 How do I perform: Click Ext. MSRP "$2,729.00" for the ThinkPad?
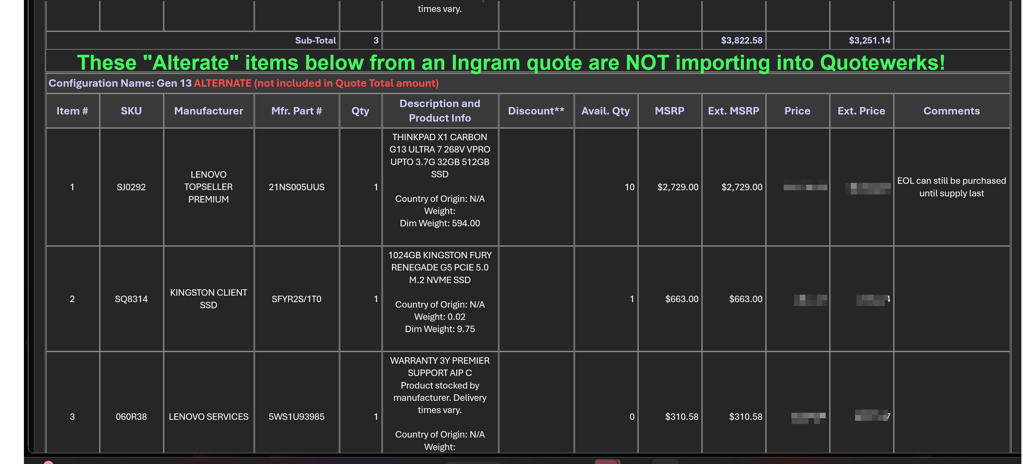click(x=741, y=187)
